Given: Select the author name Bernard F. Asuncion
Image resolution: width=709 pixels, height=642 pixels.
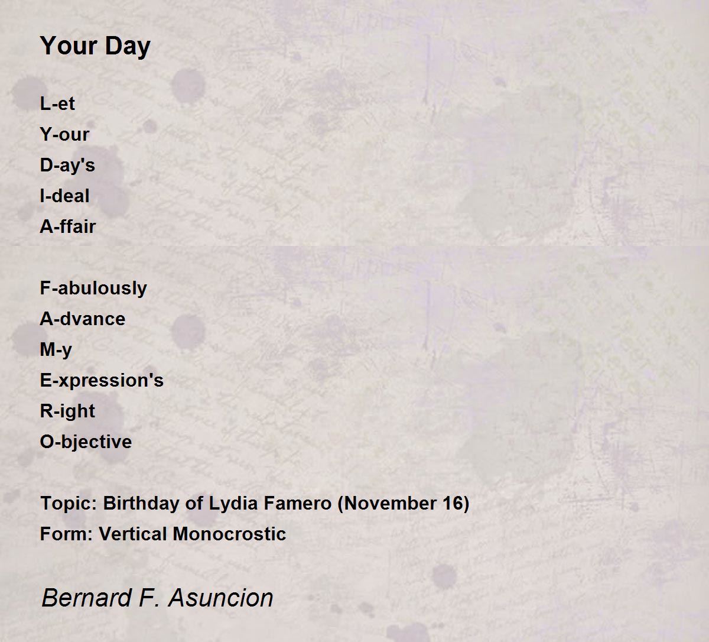Looking at the screenshot, I should click(x=157, y=598).
